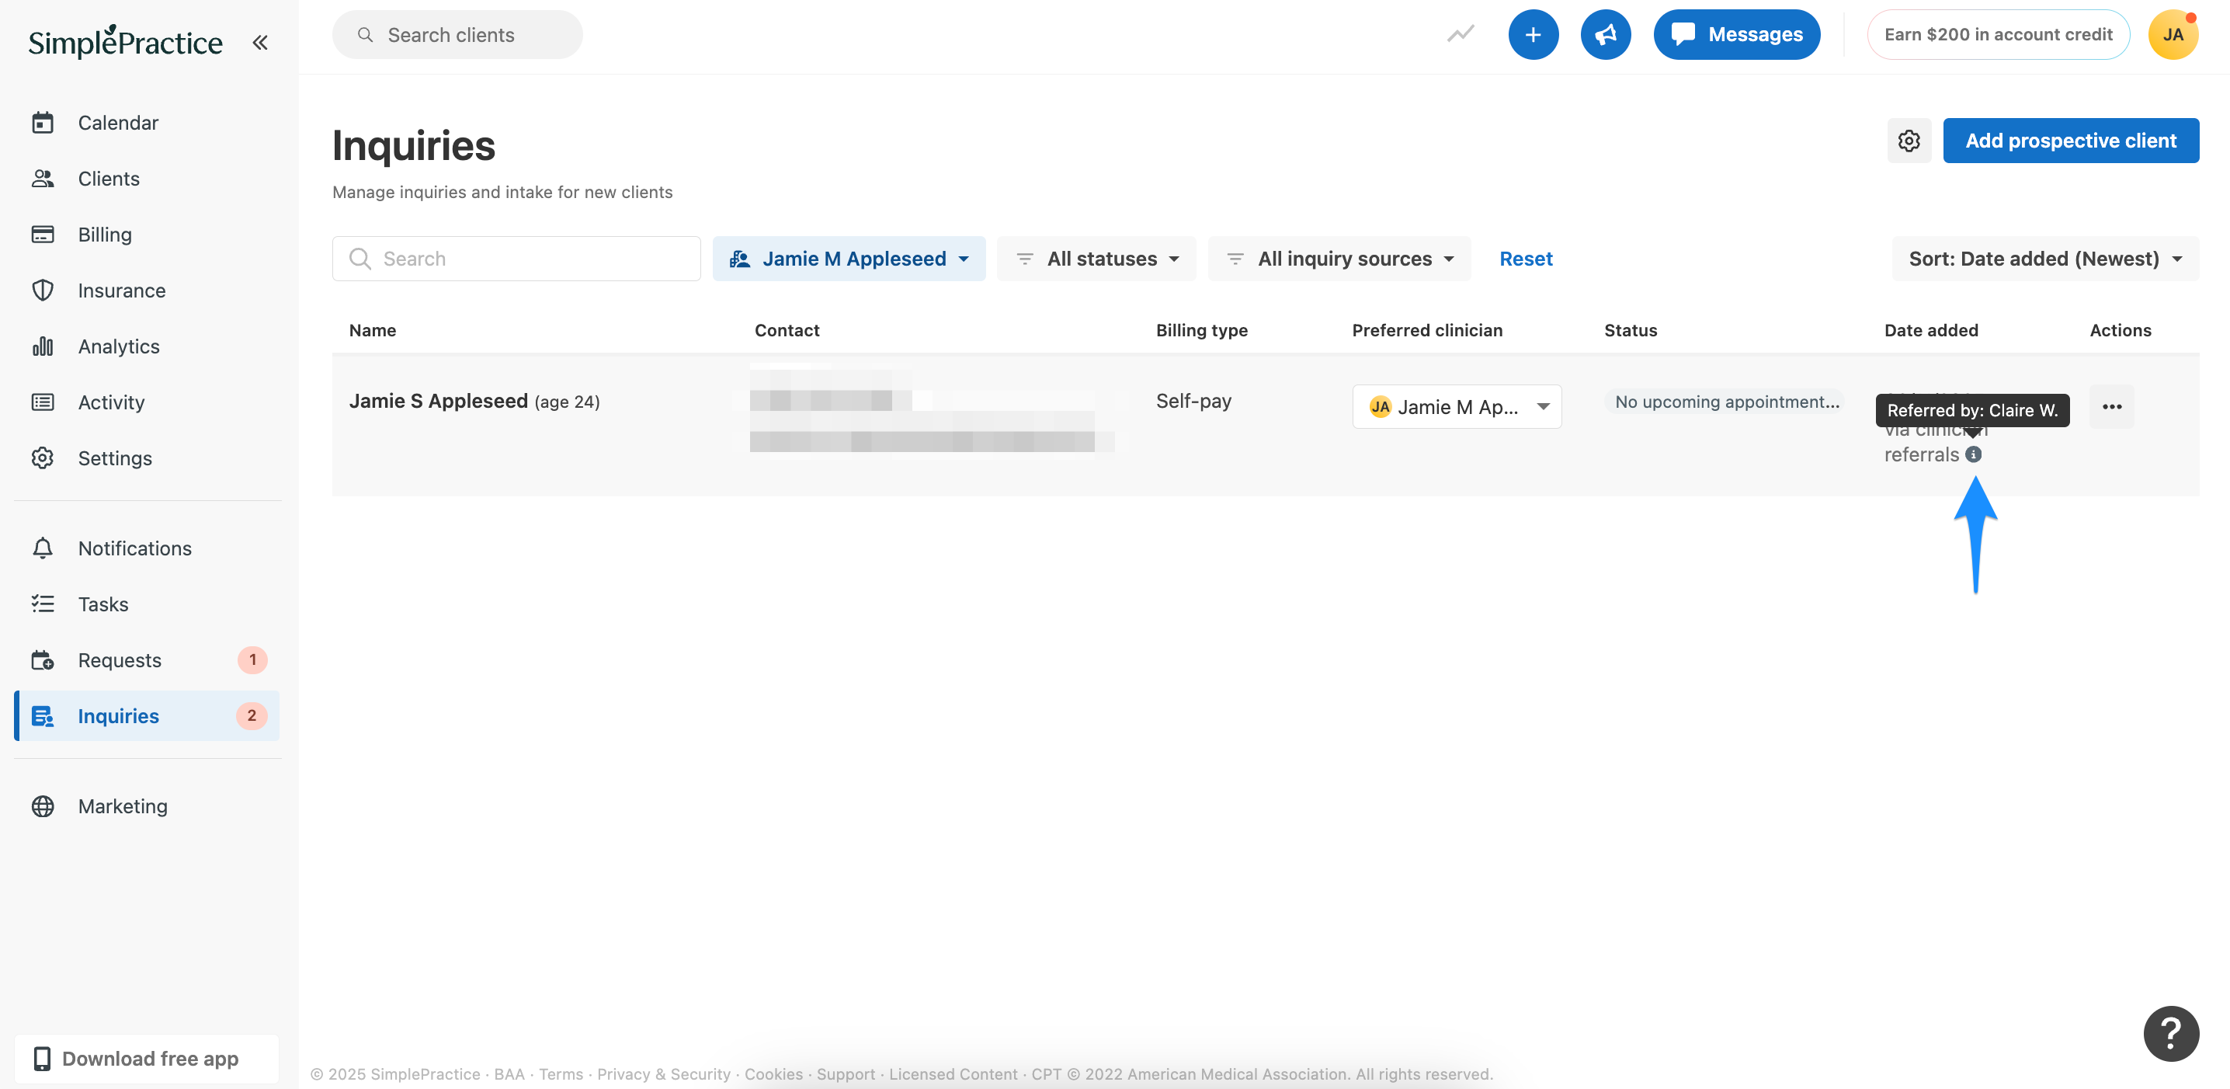Click Add prospective client button
Screen dimensions: 2230x1089
point(2070,141)
